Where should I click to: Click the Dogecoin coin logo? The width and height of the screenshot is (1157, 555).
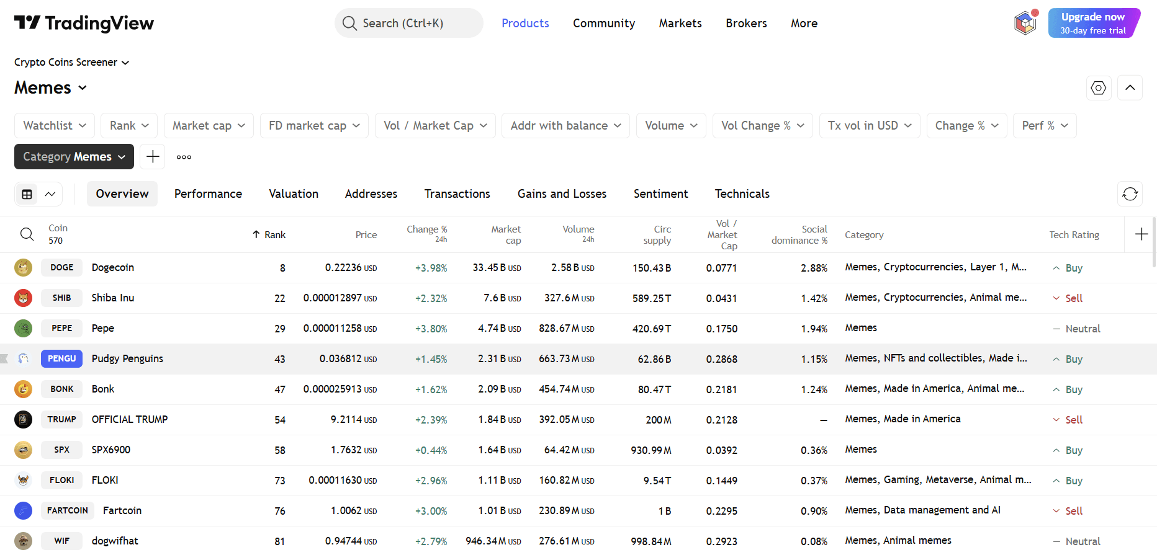[x=23, y=268]
